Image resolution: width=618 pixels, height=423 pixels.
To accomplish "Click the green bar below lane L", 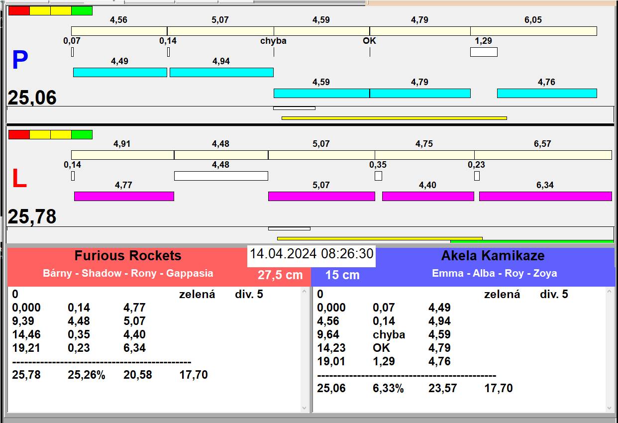I will click(532, 241).
